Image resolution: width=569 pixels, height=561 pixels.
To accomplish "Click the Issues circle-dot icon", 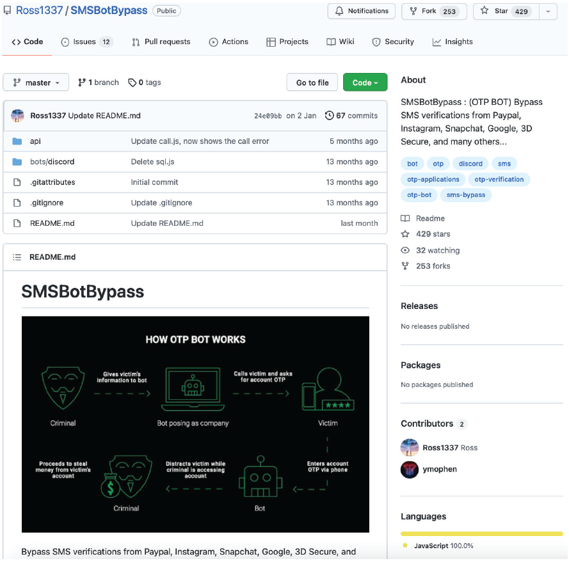I will pyautogui.click(x=65, y=42).
